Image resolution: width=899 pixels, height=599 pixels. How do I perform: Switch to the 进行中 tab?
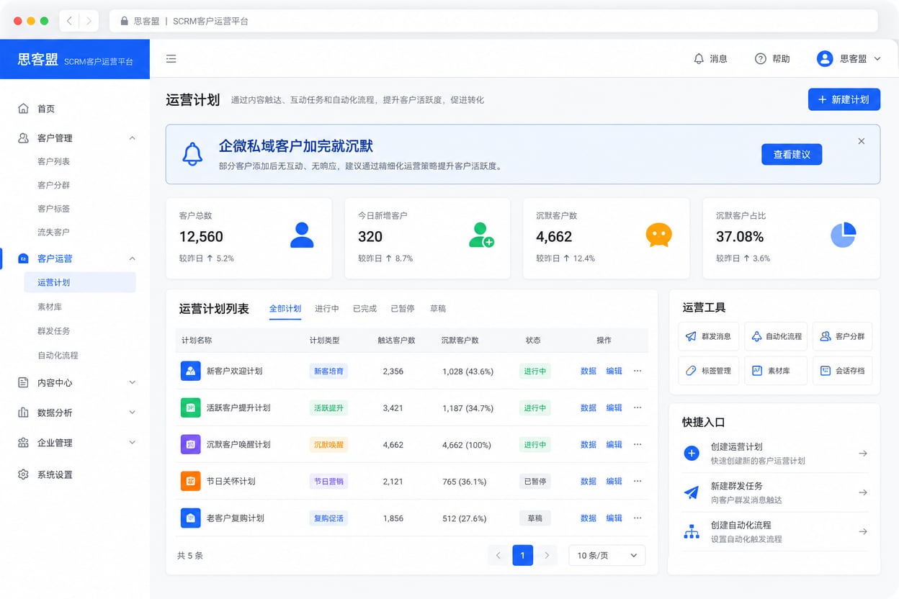(x=327, y=309)
